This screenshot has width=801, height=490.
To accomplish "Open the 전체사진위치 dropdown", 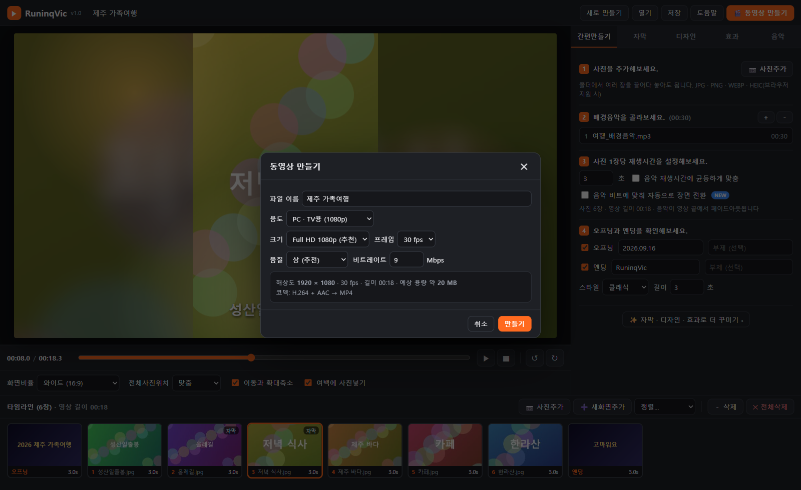I will [197, 383].
